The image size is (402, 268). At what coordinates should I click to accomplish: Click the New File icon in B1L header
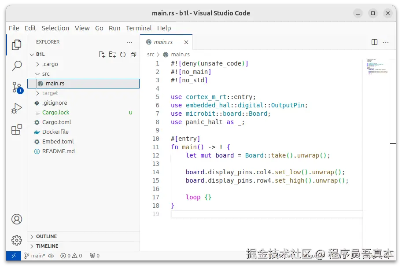[x=102, y=54]
